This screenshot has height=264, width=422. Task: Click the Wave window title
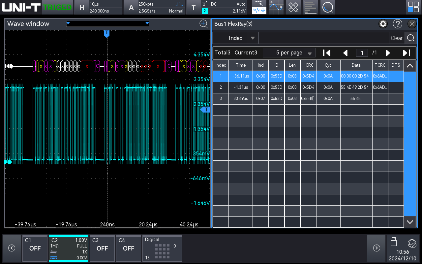click(28, 24)
